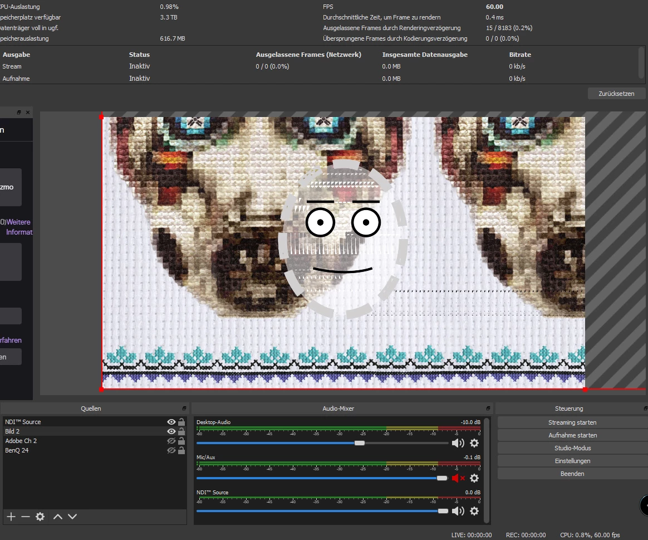Screen dimensions: 648x540
Task: Click the Audio-Mixer vertical scrollbar
Action: coord(487,470)
